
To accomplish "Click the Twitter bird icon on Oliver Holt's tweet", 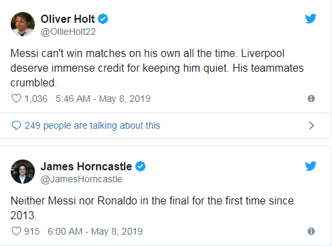I will [311, 19].
